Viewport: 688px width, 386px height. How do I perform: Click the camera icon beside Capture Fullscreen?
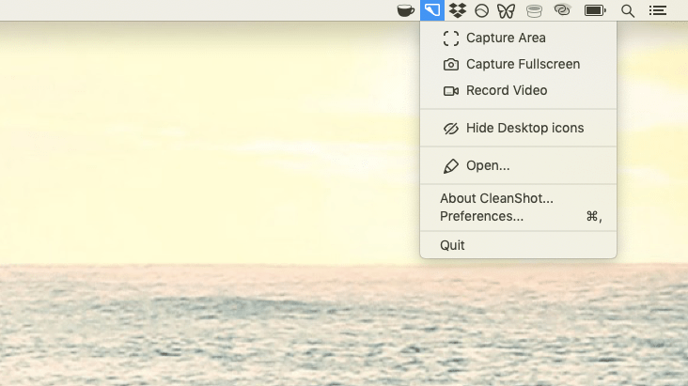pyautogui.click(x=450, y=65)
